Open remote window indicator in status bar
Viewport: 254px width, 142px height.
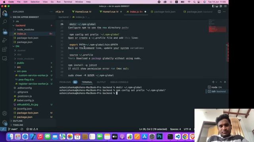(x=3, y=129)
